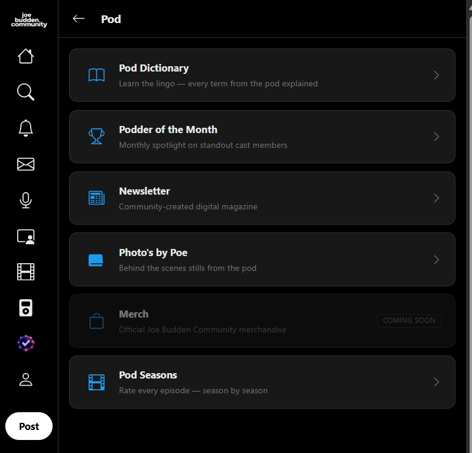Open the screen-with-person icon in sidebar
472x453 pixels.
(x=25, y=237)
